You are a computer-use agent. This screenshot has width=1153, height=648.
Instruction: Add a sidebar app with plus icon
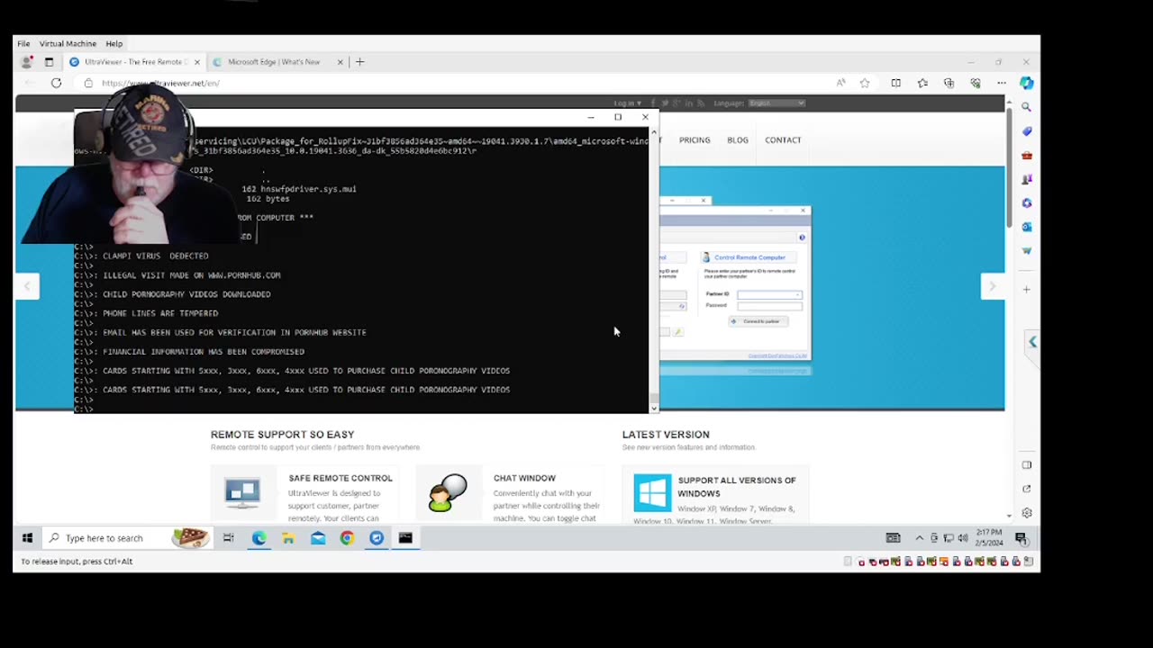1026,289
